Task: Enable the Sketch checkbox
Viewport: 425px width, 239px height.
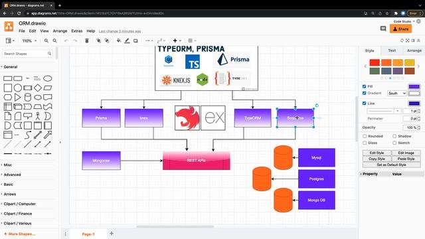Action: coord(394,143)
